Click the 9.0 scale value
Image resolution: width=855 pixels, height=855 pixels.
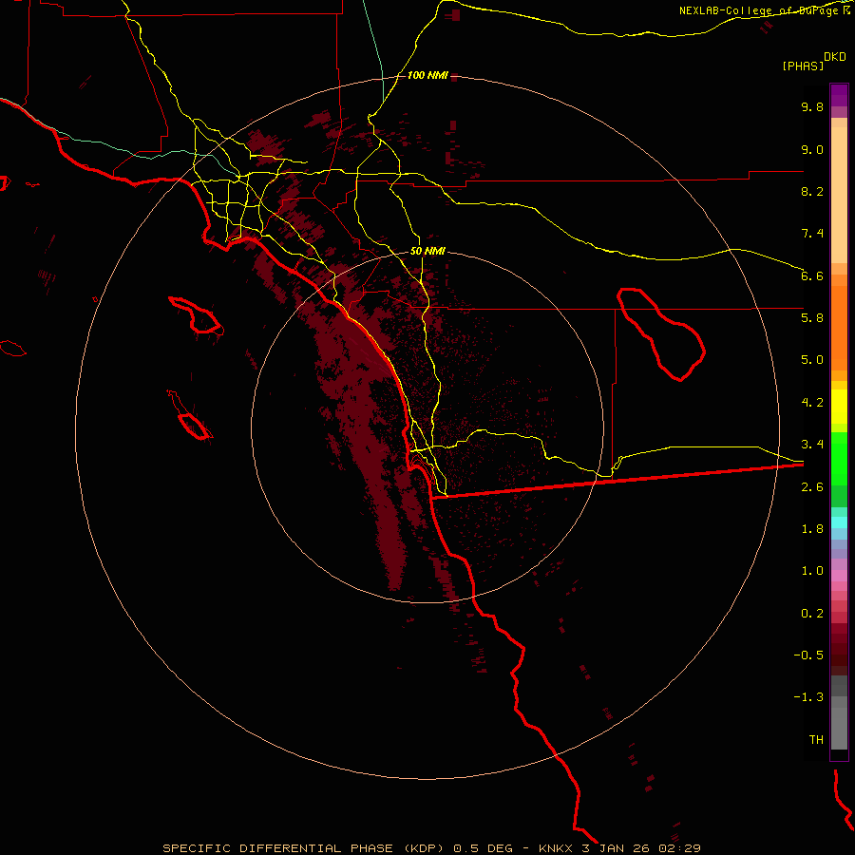coord(812,149)
